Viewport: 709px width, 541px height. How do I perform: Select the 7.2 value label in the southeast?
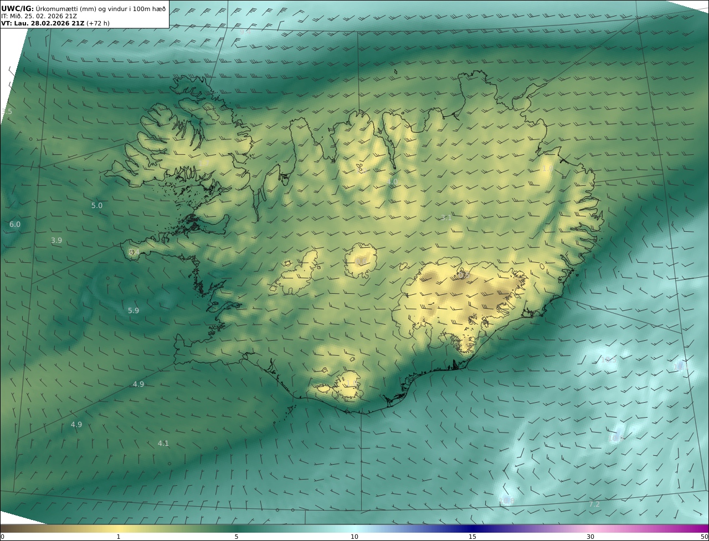[x=594, y=504]
